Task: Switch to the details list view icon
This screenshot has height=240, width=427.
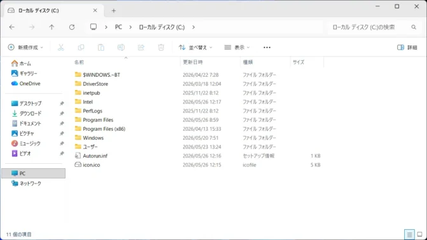Action: tap(409, 234)
